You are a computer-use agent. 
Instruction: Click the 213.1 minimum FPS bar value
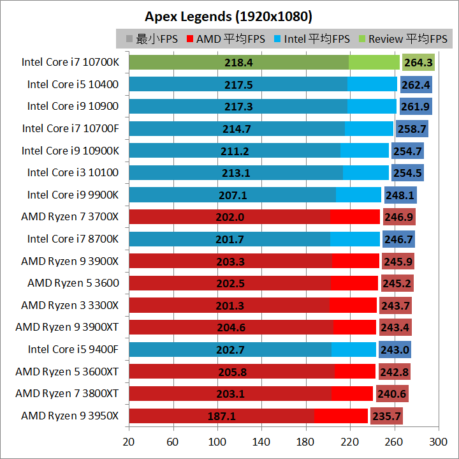(236, 173)
